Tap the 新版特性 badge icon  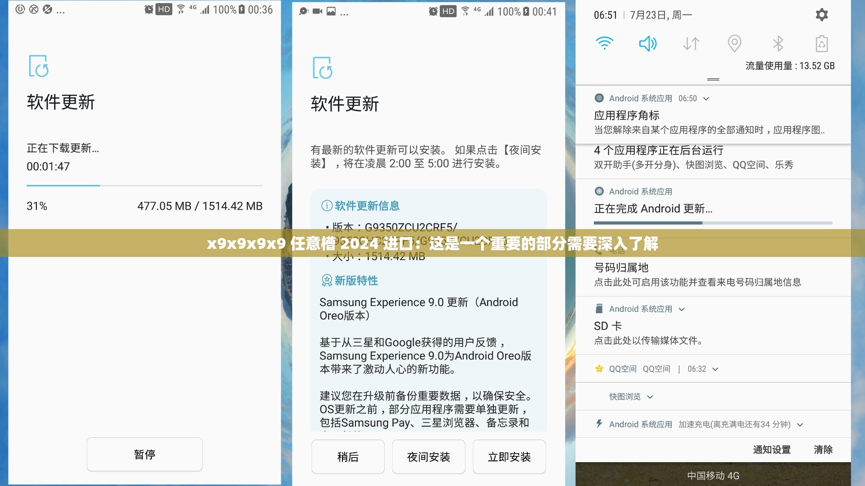pyautogui.click(x=327, y=280)
